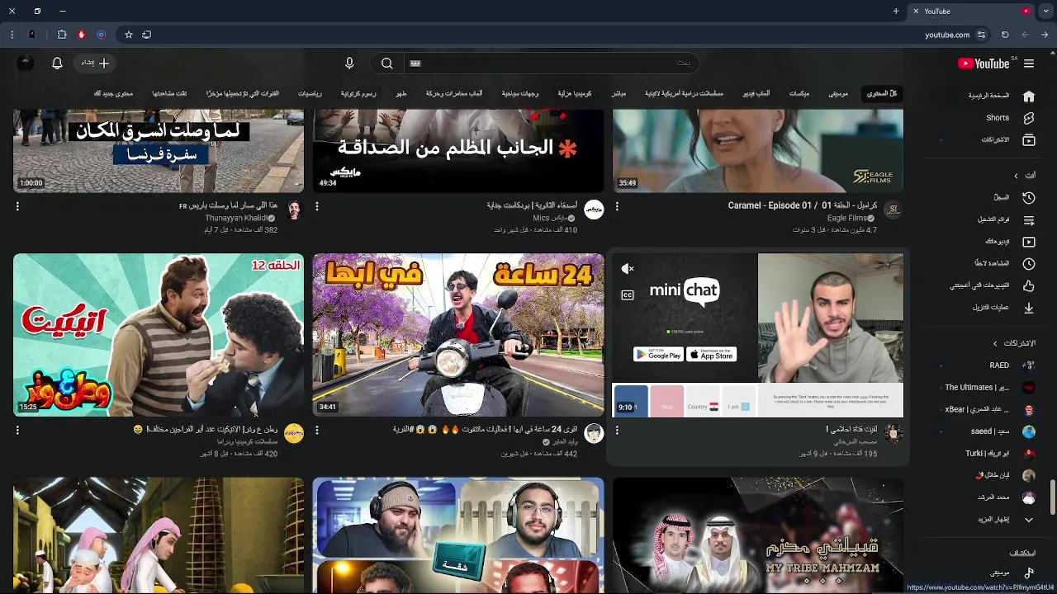Click the Caramel - Episode 01 video title
Screen dimensions: 1057x594
pos(803,205)
